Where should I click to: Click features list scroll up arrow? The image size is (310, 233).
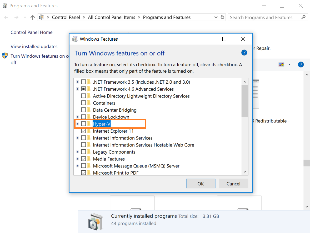(x=244, y=82)
